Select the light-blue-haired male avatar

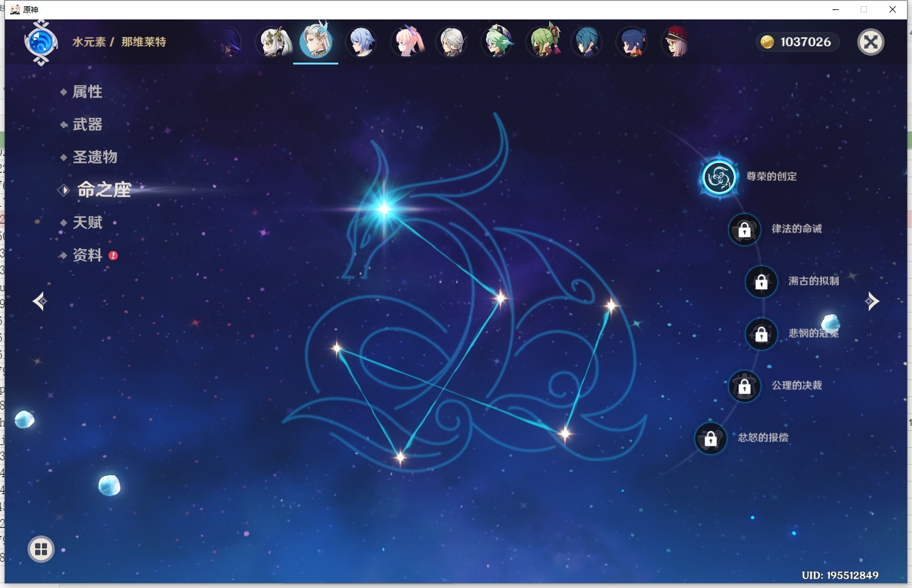pos(362,42)
